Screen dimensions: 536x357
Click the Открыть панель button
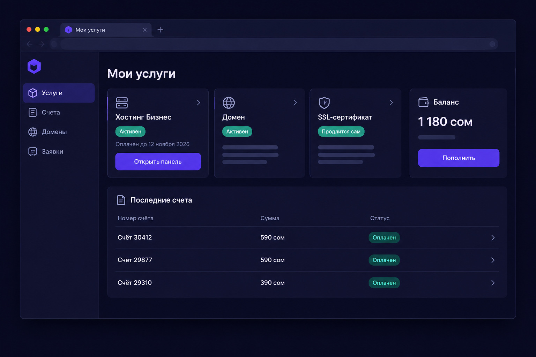pyautogui.click(x=158, y=162)
